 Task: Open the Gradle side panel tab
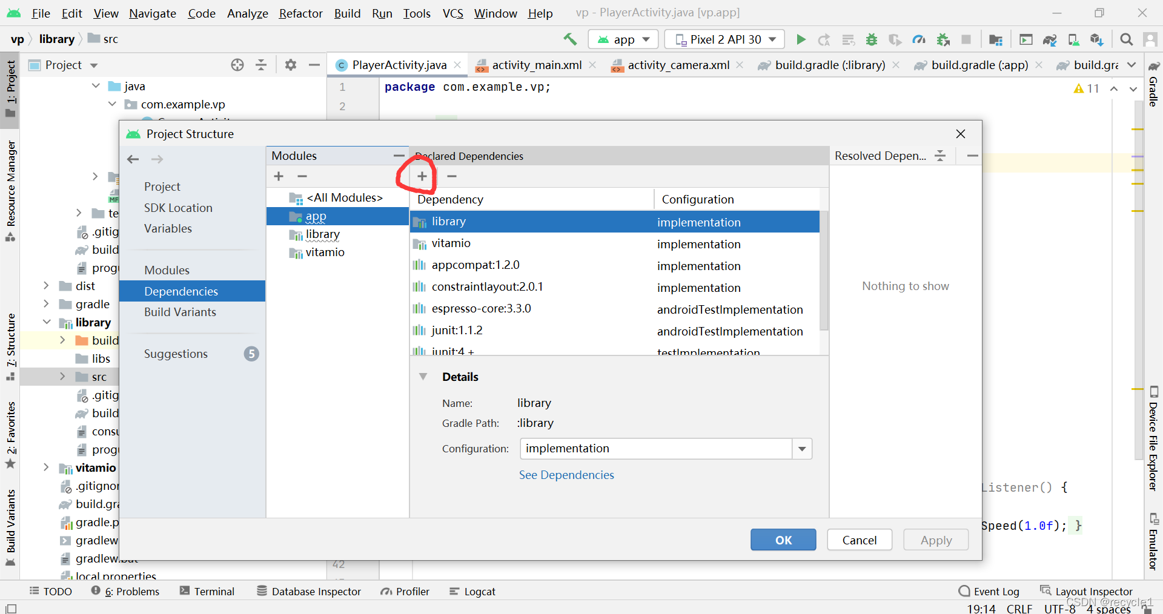[1154, 85]
